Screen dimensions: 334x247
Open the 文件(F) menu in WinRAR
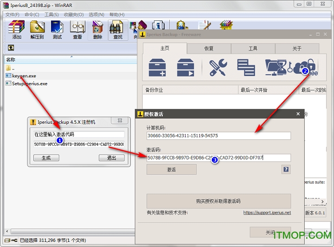(x=12, y=14)
